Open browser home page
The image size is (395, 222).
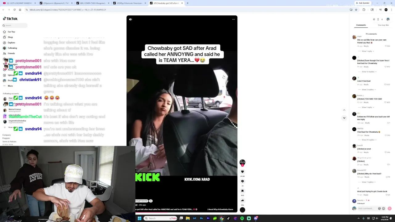click(20, 10)
